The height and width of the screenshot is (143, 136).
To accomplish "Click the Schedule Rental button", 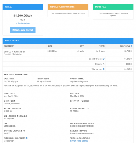I will click(x=23, y=30).
